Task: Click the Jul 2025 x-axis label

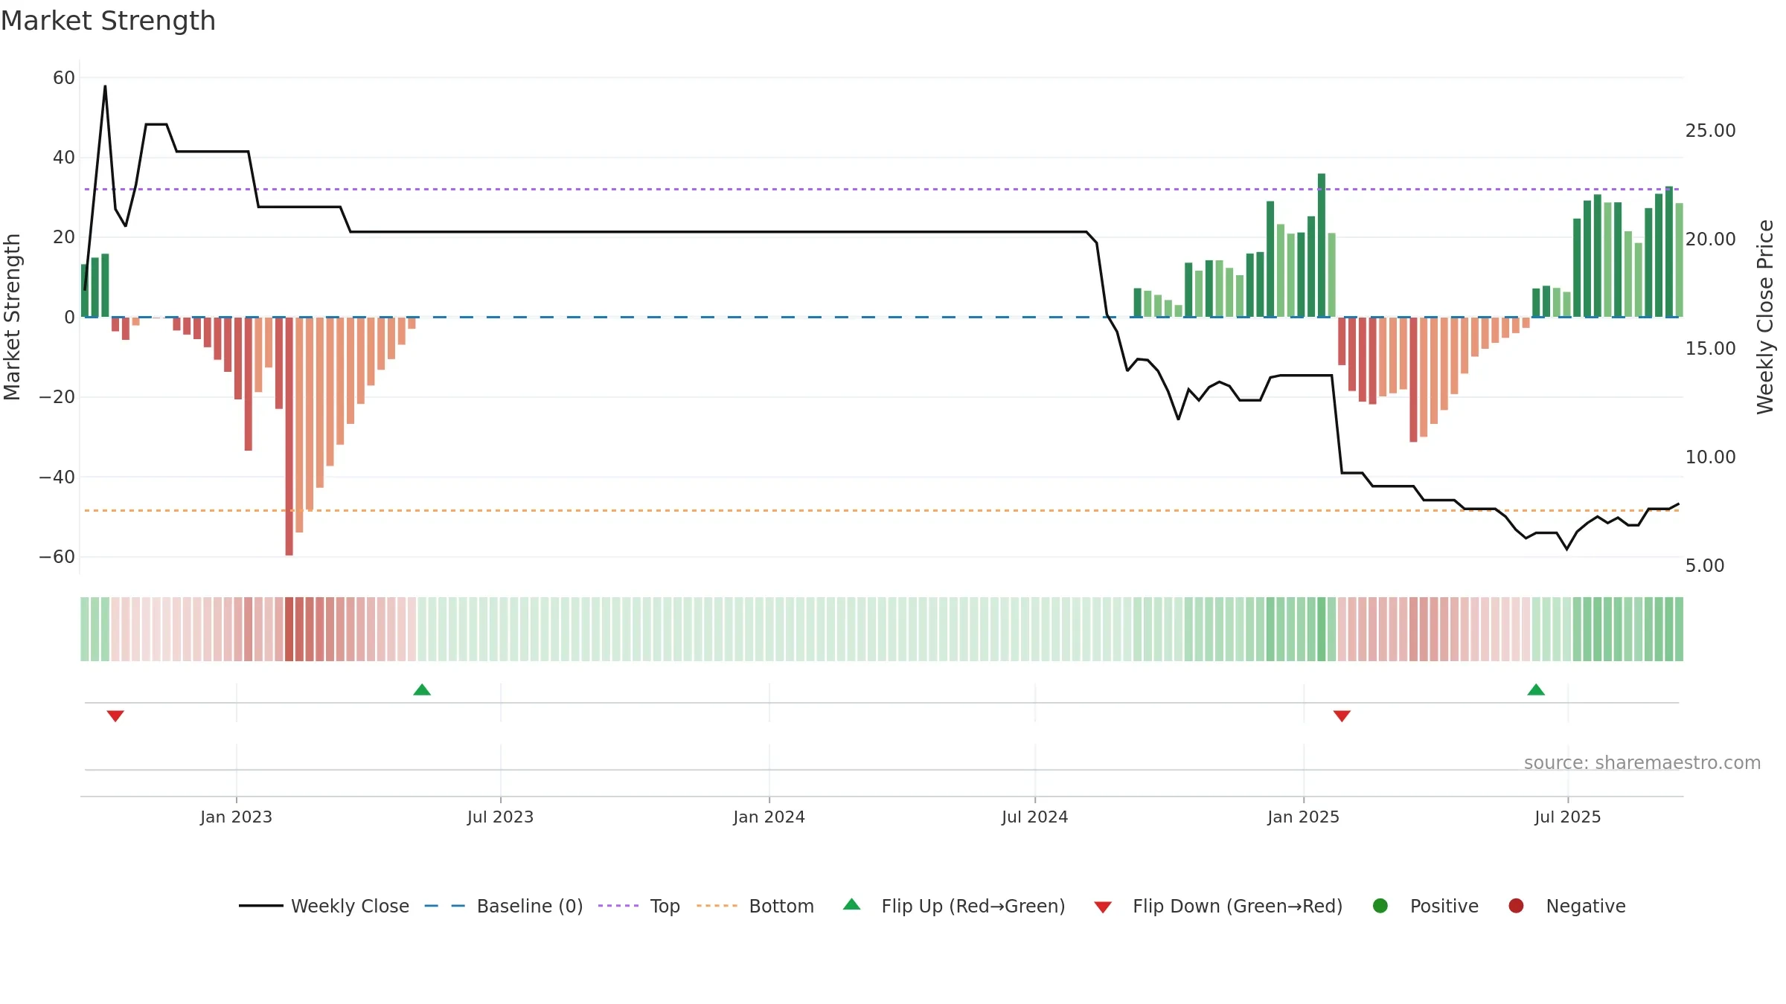Action: click(x=1567, y=817)
